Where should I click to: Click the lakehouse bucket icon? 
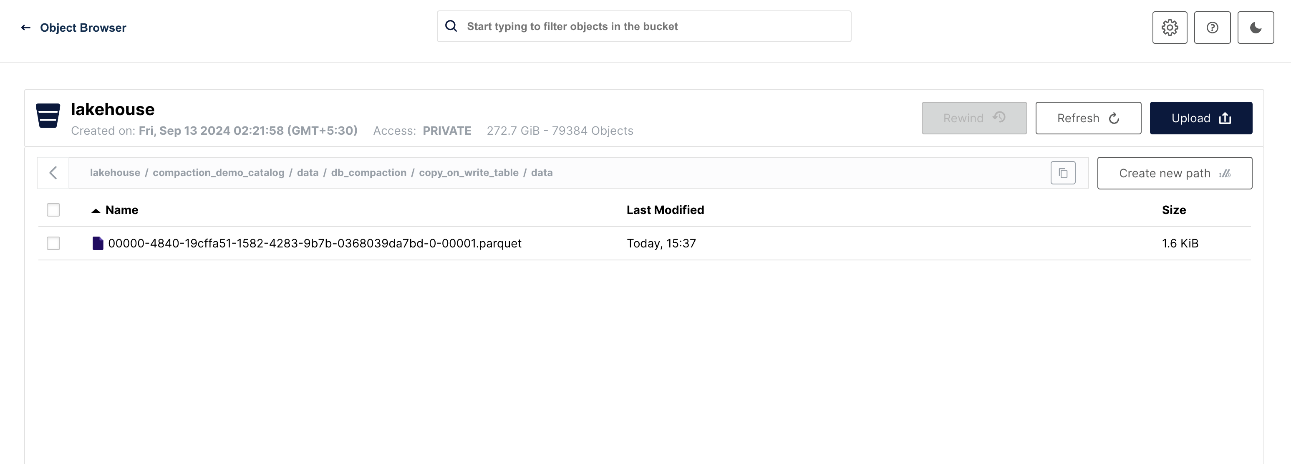[x=48, y=116]
